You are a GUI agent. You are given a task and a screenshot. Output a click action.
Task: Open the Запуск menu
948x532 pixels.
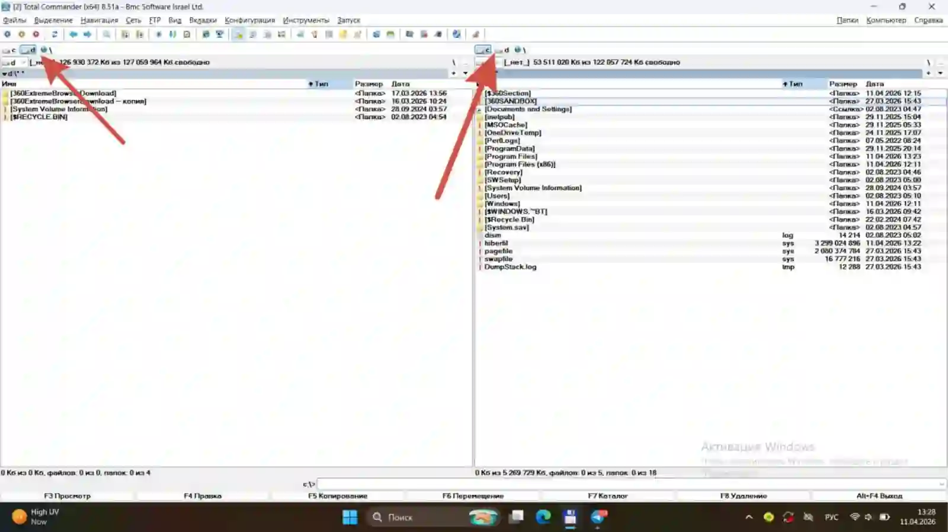[x=348, y=20]
